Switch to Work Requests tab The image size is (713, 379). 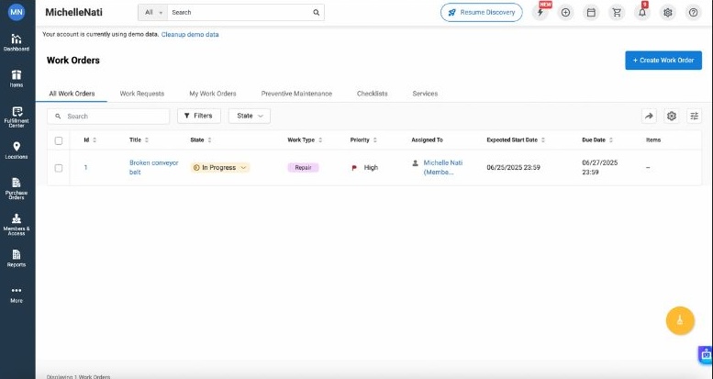coord(142,94)
